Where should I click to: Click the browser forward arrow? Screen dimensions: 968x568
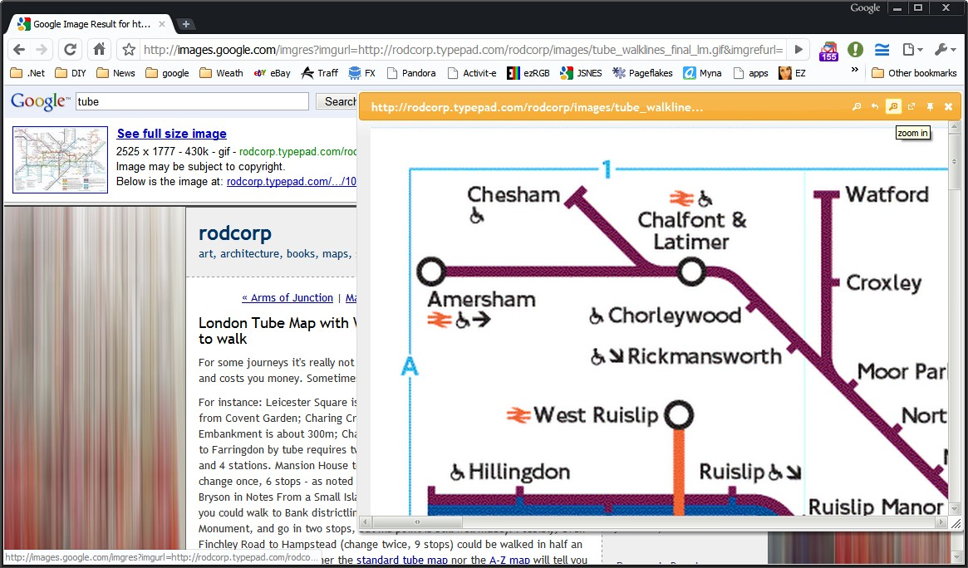coord(42,49)
